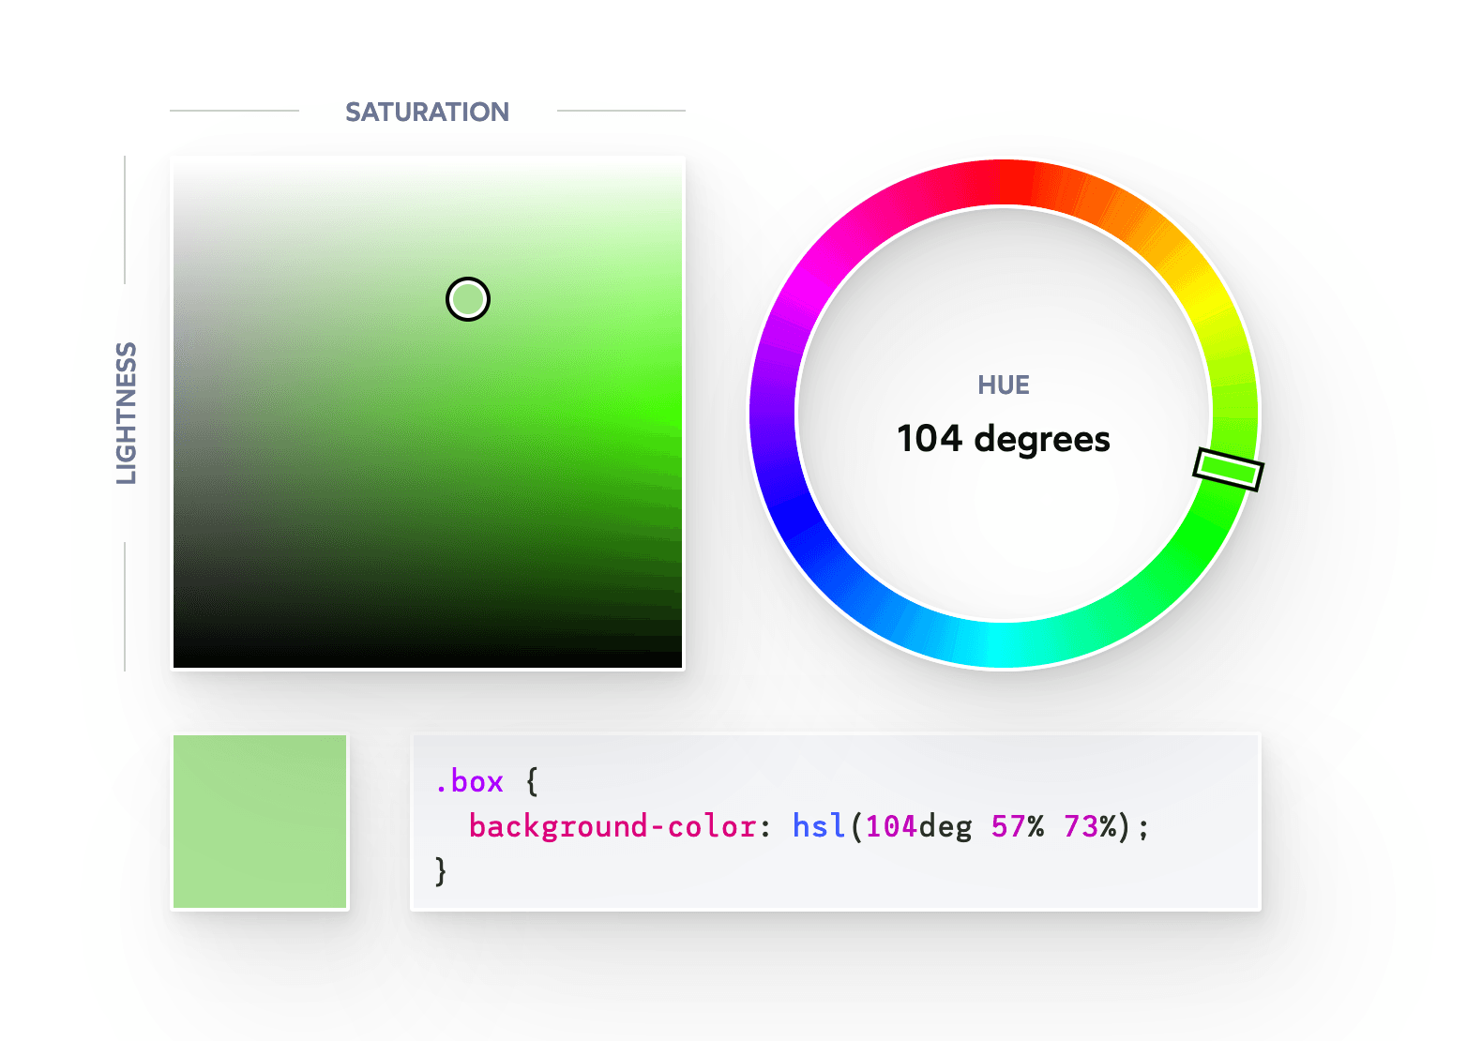This screenshot has height=1041, width=1467.
Task: Click the background-color property in code
Action: click(613, 826)
